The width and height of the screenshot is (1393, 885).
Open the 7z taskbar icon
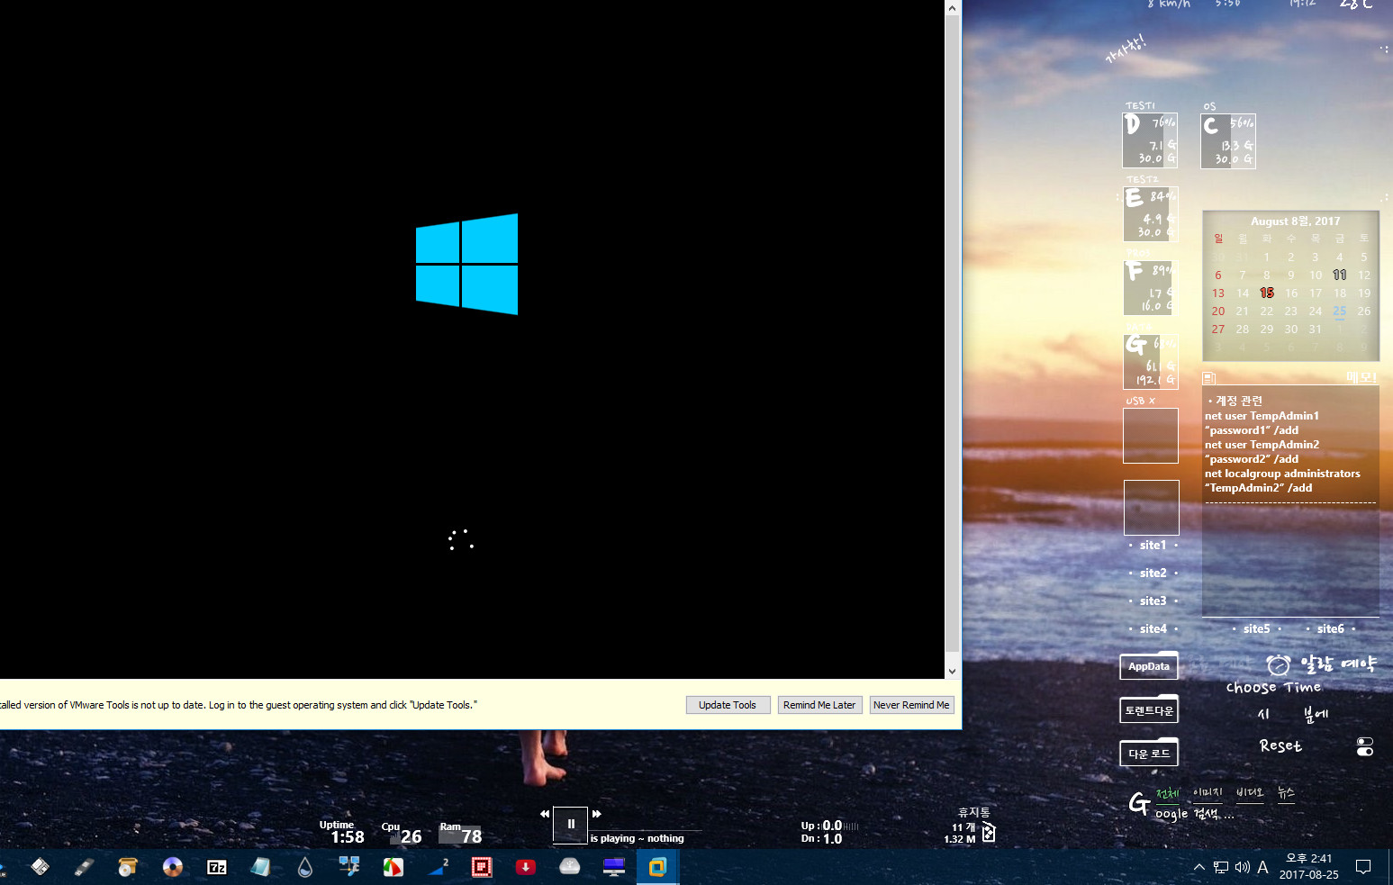[217, 867]
